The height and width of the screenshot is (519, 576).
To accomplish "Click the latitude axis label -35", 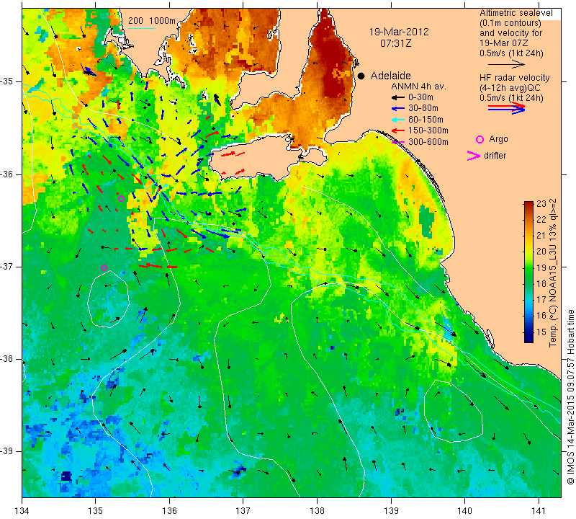I will click(6, 81).
